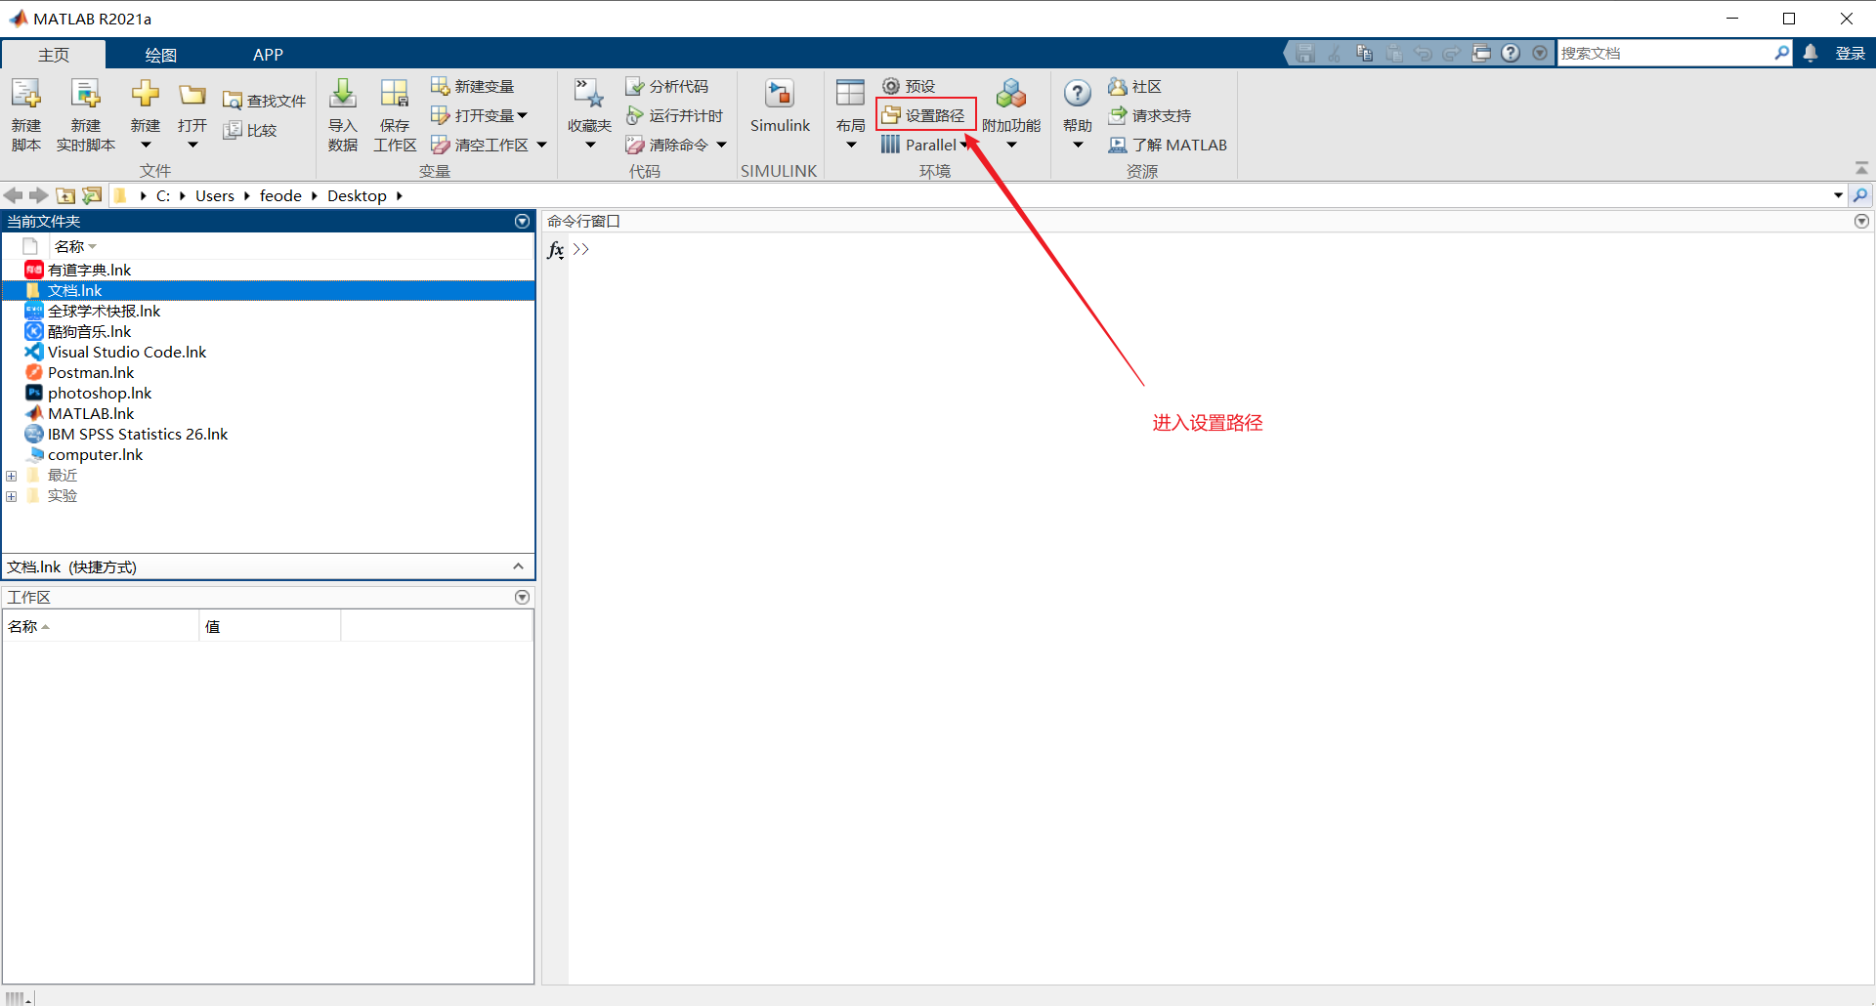The image size is (1876, 1006).
Task: Click in the 搜索文档 search field
Action: tap(1665, 54)
